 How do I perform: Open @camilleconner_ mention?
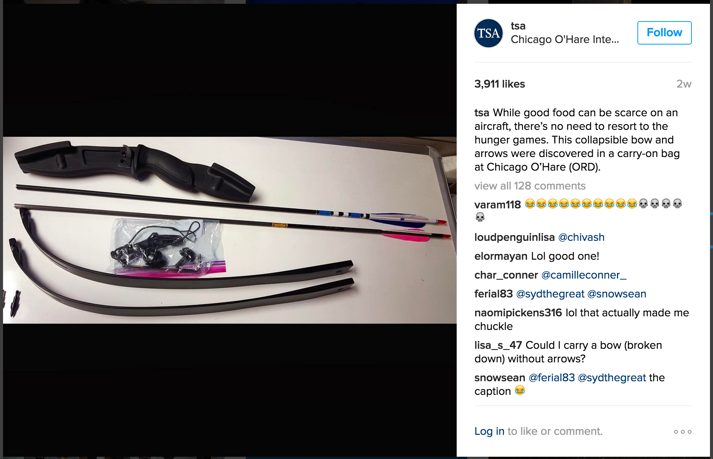(x=584, y=275)
